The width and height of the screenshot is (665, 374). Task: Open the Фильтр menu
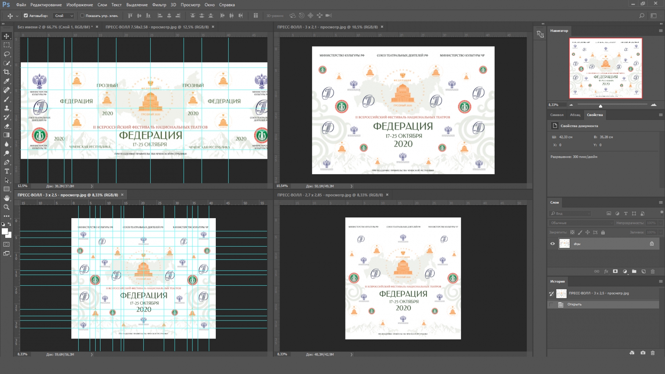159,5
